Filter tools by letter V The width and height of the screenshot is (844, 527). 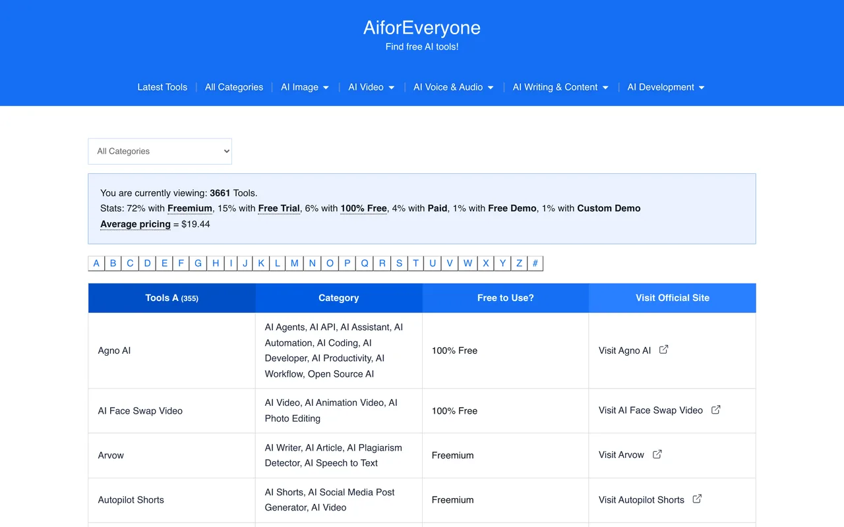pos(450,263)
